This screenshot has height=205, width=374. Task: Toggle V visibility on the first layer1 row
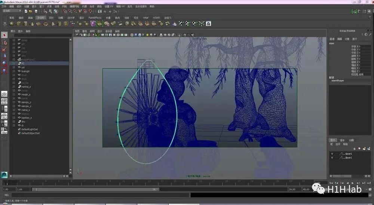pyautogui.click(x=332, y=154)
